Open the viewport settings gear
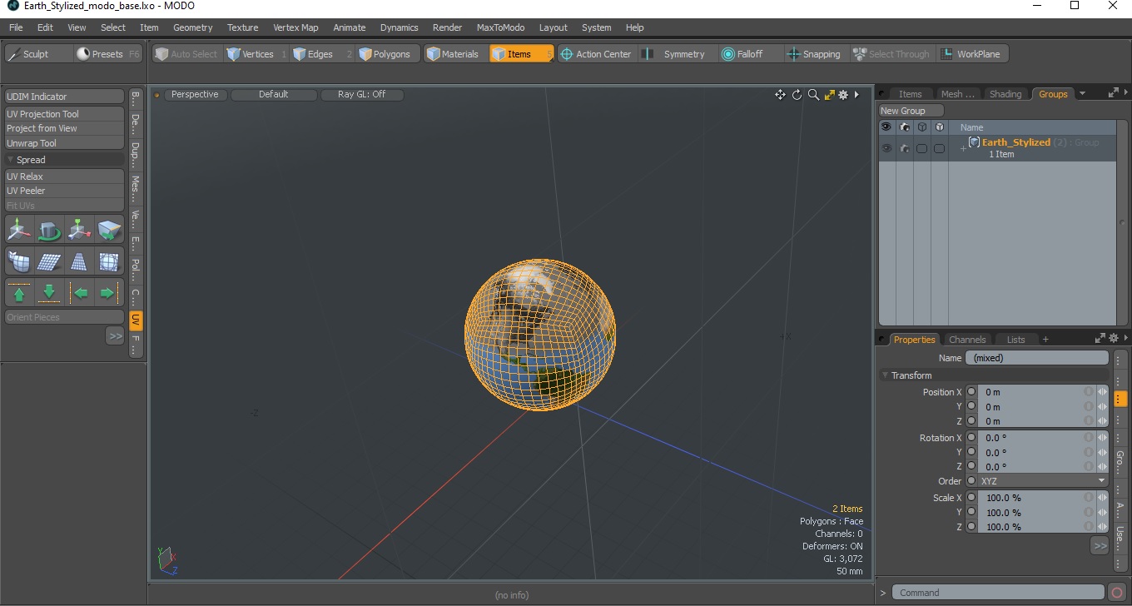 click(x=843, y=95)
